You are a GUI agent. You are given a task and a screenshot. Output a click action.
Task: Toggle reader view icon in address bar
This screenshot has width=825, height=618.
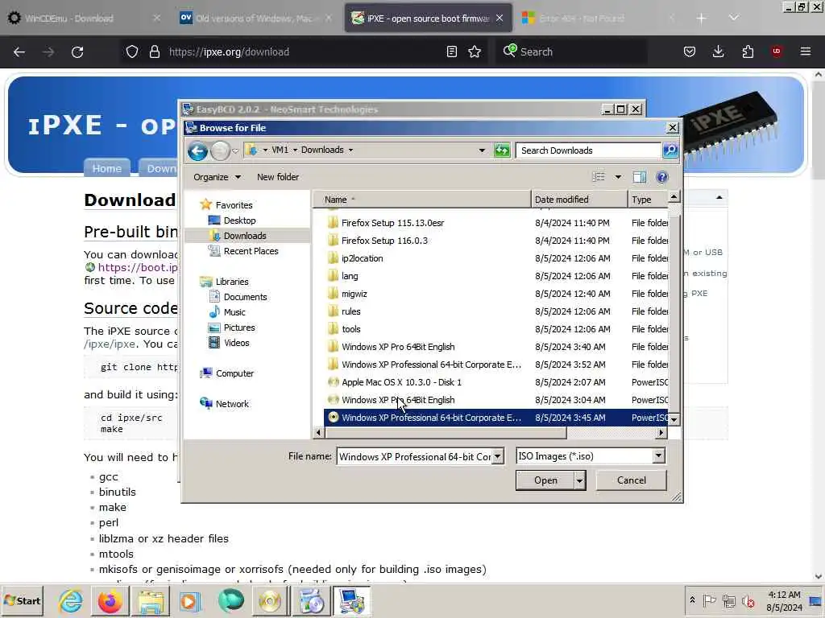[451, 51]
